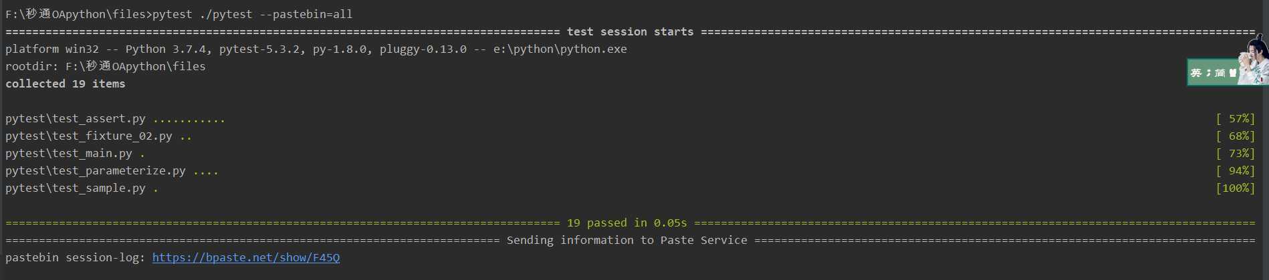Click the '19 passed in 0.05s' summary
Viewport: 1269px width, 280px height.
click(x=627, y=223)
